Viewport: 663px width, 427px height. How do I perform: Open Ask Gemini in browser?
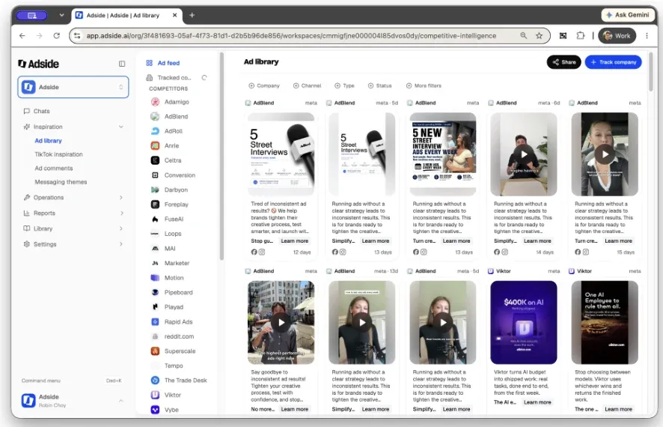(628, 15)
